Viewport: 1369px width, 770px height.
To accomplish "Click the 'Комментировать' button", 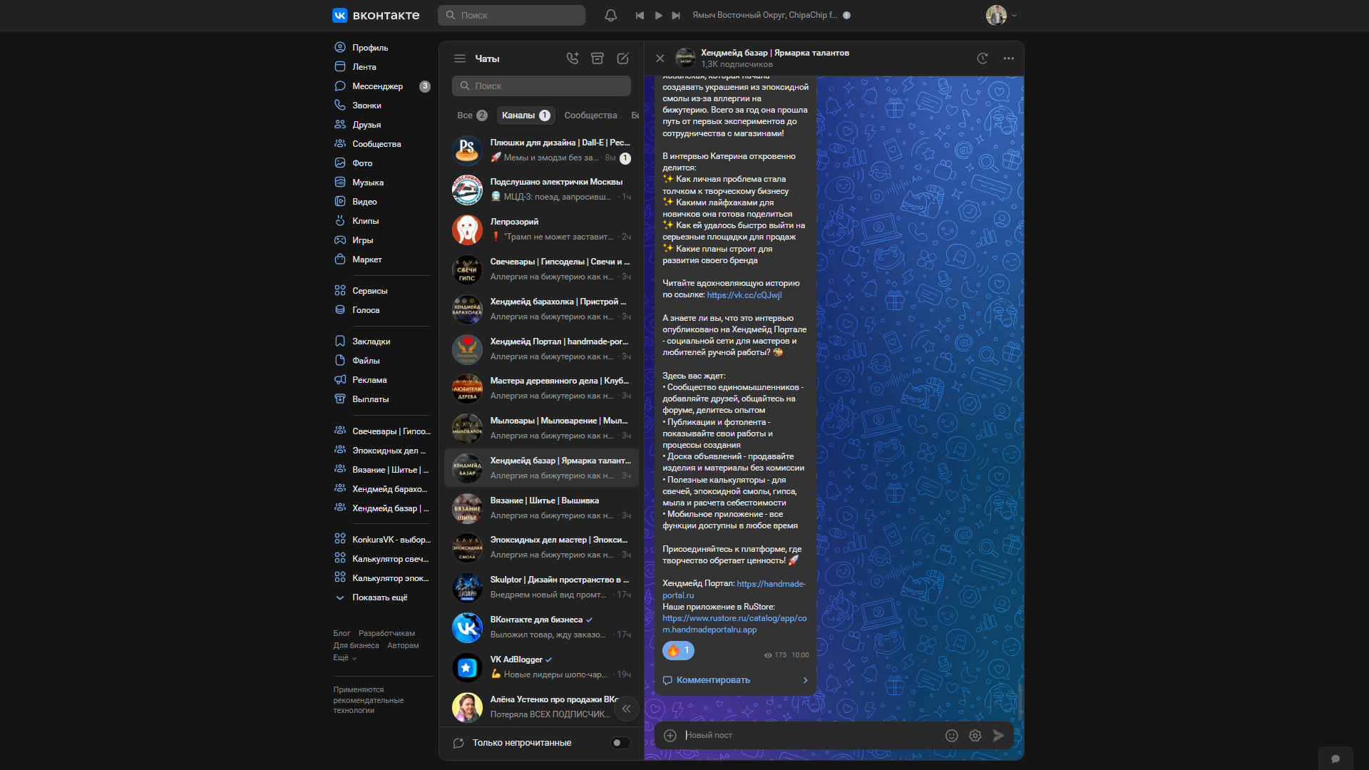I will [x=713, y=680].
